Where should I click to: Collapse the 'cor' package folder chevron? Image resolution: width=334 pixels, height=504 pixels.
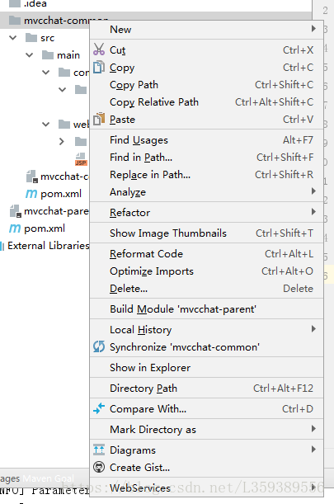tap(46, 73)
